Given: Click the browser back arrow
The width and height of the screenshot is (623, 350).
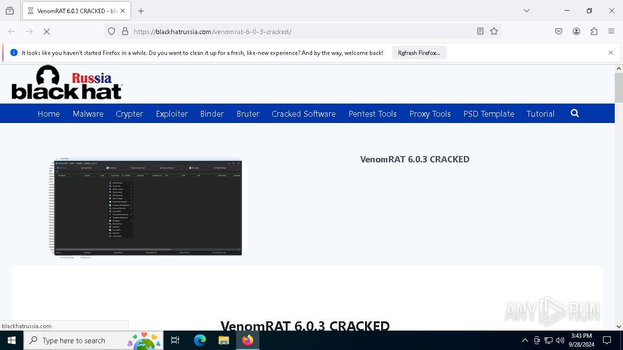Looking at the screenshot, I should pos(12,32).
